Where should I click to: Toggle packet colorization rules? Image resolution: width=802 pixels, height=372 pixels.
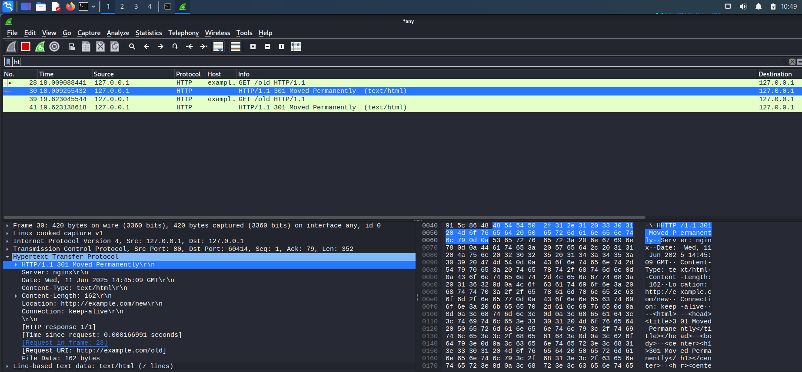[236, 46]
